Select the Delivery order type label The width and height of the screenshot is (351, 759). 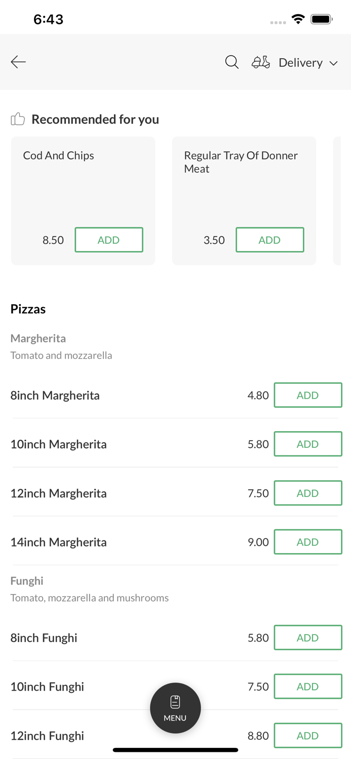300,63
